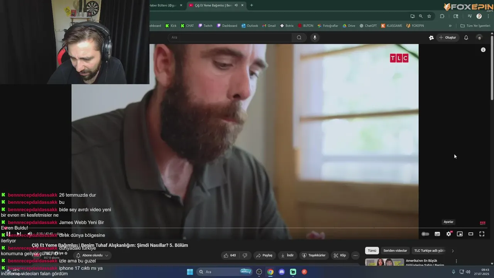
Task: Click the Klip button
Action: pos(340,255)
